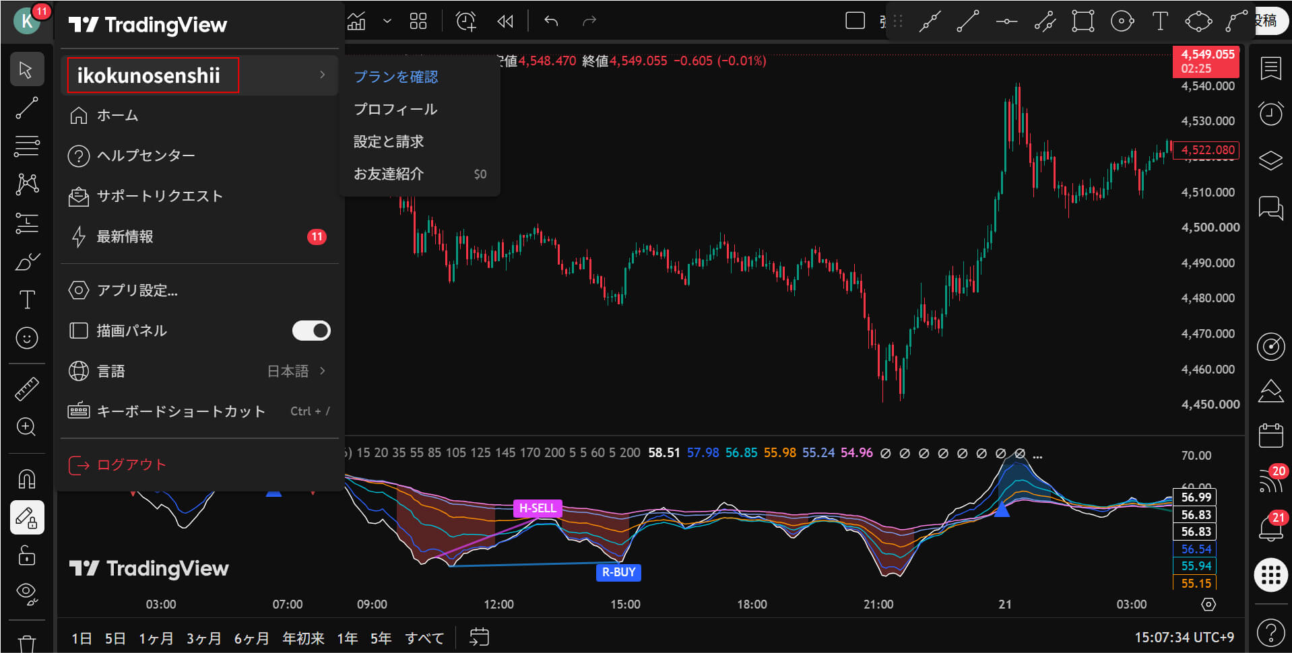
Task: Toggle magnet mode
Action: click(27, 479)
